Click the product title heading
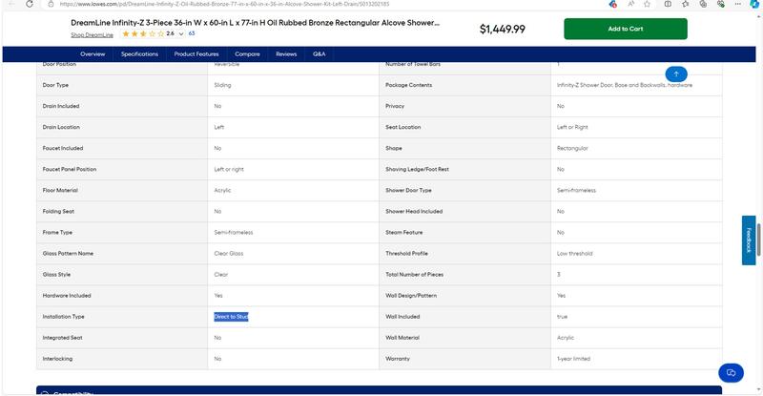This screenshot has height=396, width=763. point(255,23)
